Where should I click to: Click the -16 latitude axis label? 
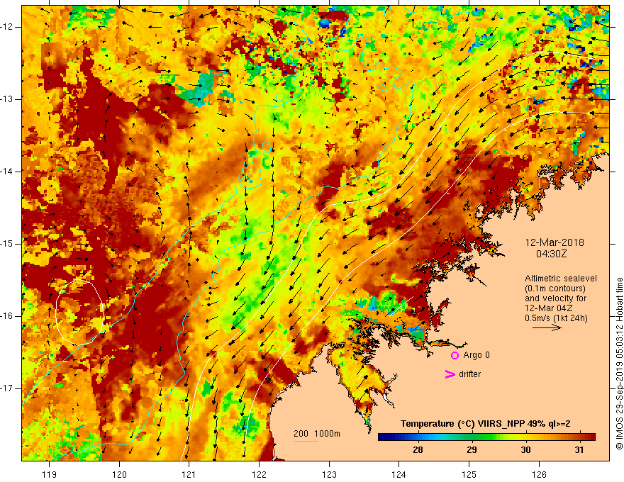pos(7,316)
